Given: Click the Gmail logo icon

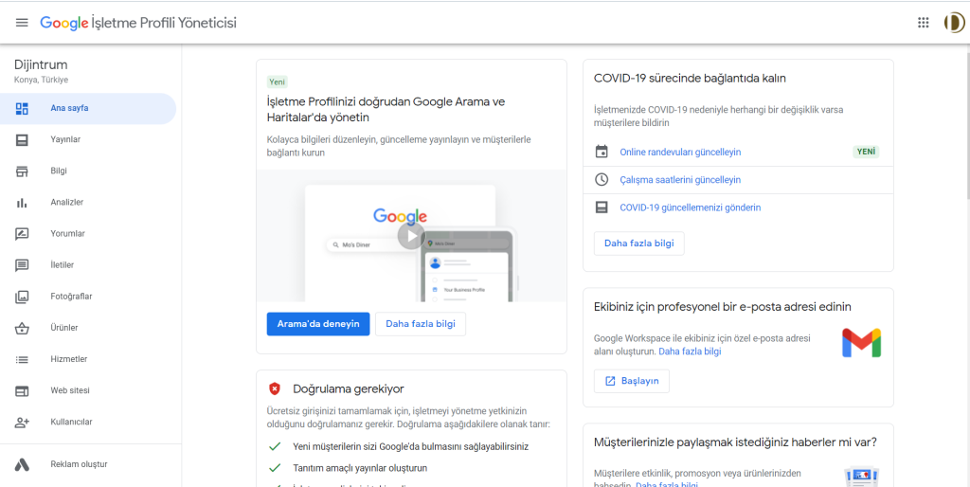Looking at the screenshot, I should click(861, 343).
